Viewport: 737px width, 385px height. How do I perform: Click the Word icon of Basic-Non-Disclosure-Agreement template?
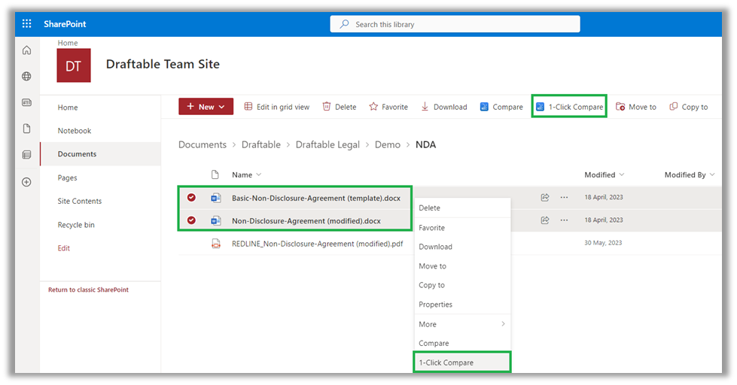[216, 198]
